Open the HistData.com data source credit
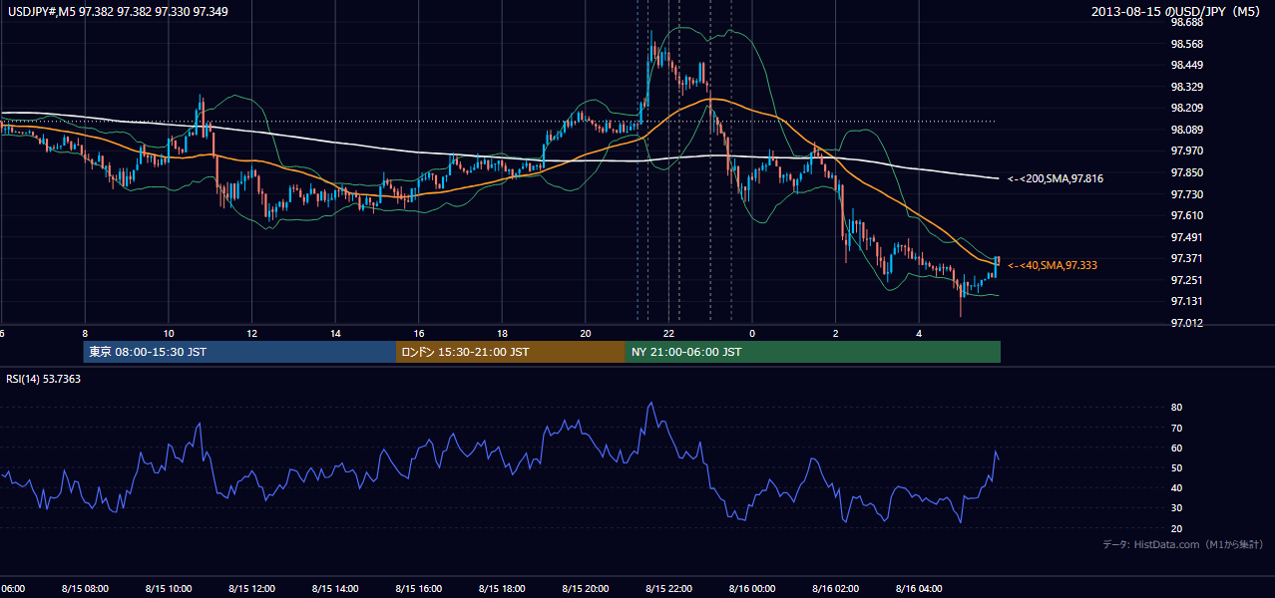Viewport: 1275px width, 598px height. [x=1184, y=544]
